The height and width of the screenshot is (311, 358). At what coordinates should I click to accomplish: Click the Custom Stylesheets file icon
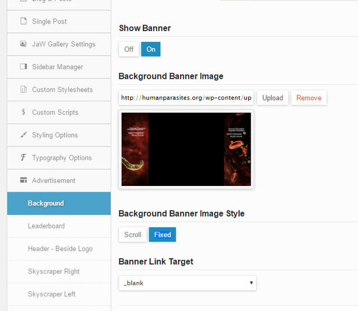coord(23,90)
